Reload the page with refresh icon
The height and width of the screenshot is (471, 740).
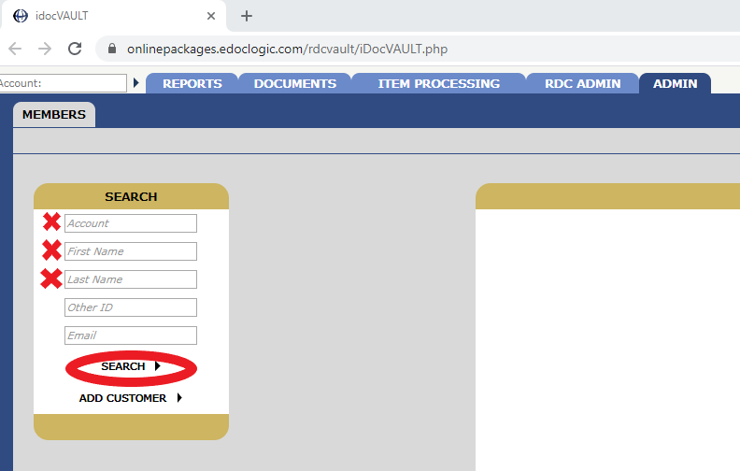75,49
